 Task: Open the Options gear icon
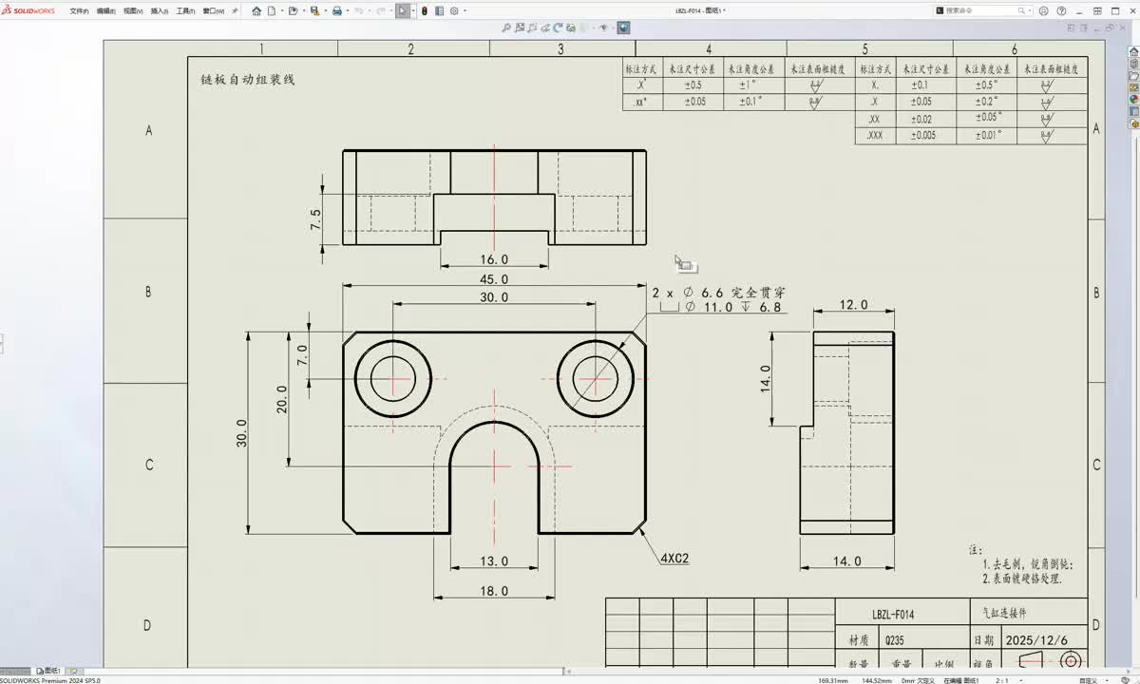point(454,11)
